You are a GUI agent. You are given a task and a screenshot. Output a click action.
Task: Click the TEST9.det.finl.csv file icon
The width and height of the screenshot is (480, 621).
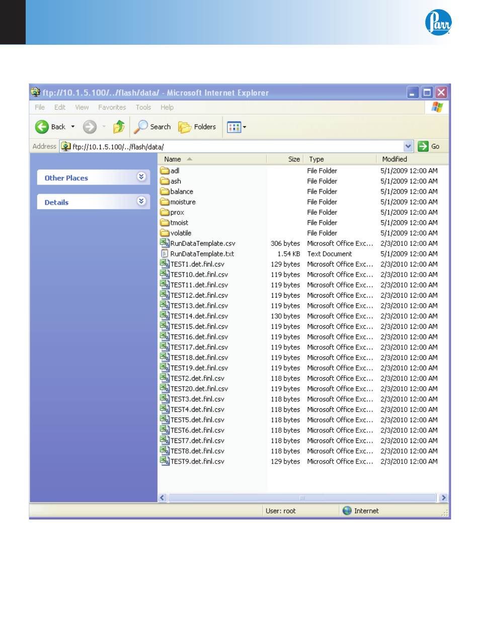165,461
